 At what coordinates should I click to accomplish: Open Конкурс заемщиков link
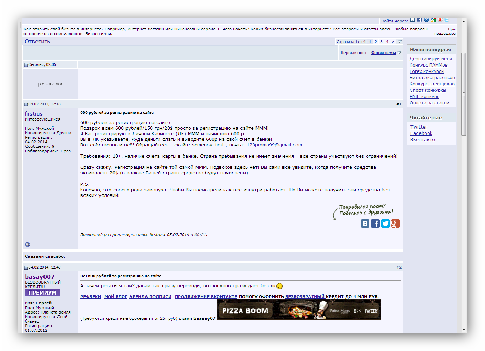432,84
